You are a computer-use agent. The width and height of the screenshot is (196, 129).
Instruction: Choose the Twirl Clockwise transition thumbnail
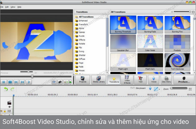[177, 62]
